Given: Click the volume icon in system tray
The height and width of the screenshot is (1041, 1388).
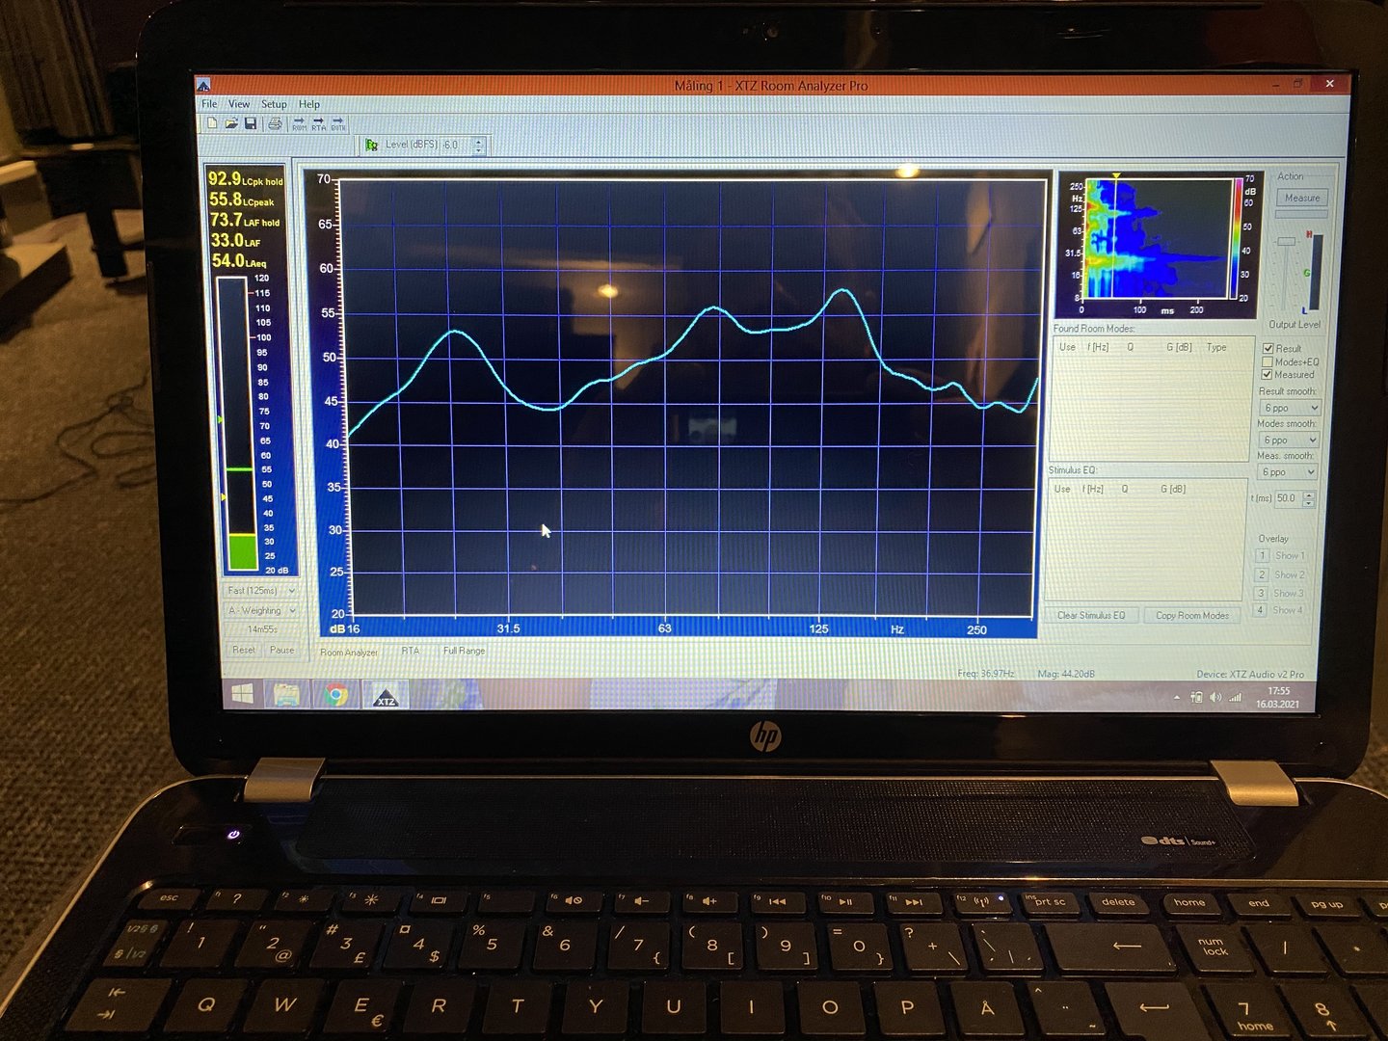Looking at the screenshot, I should pos(1215,697).
